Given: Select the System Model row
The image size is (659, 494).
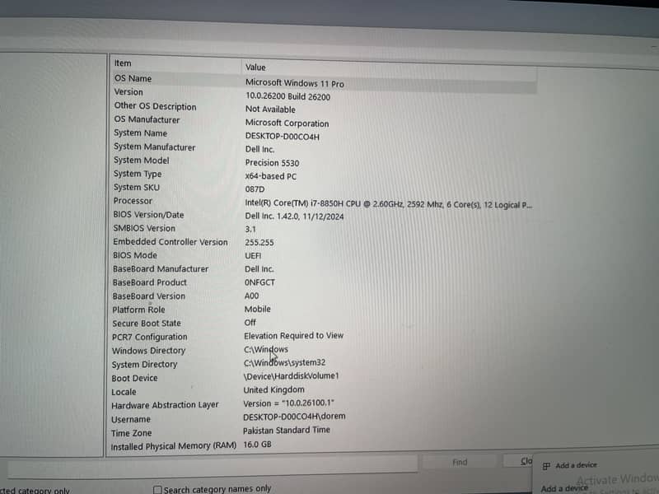Looking at the screenshot, I should pyautogui.click(x=141, y=161).
